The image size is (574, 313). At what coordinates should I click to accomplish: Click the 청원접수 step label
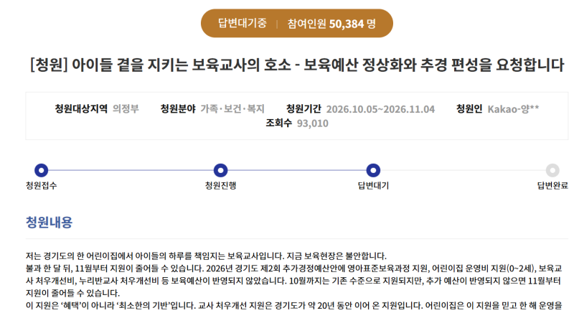click(42, 186)
